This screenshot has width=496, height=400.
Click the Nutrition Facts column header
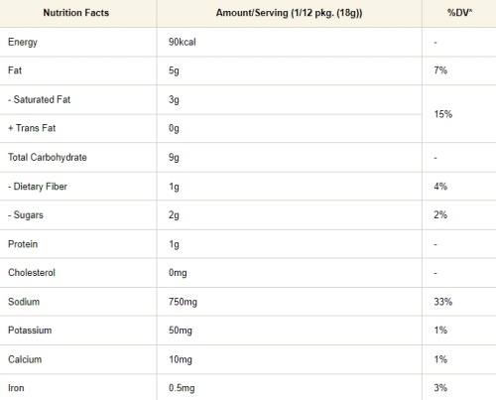[x=76, y=13]
